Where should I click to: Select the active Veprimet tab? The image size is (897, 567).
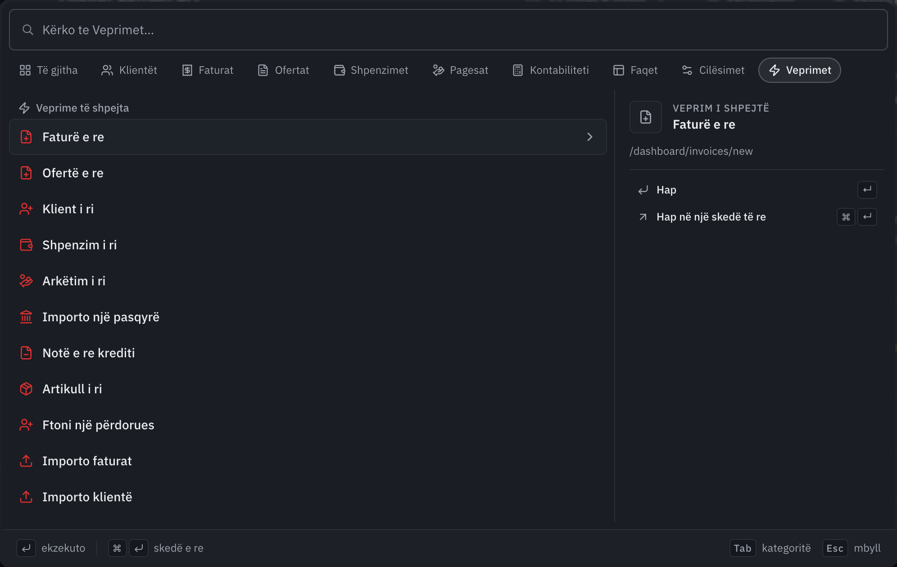click(x=800, y=70)
